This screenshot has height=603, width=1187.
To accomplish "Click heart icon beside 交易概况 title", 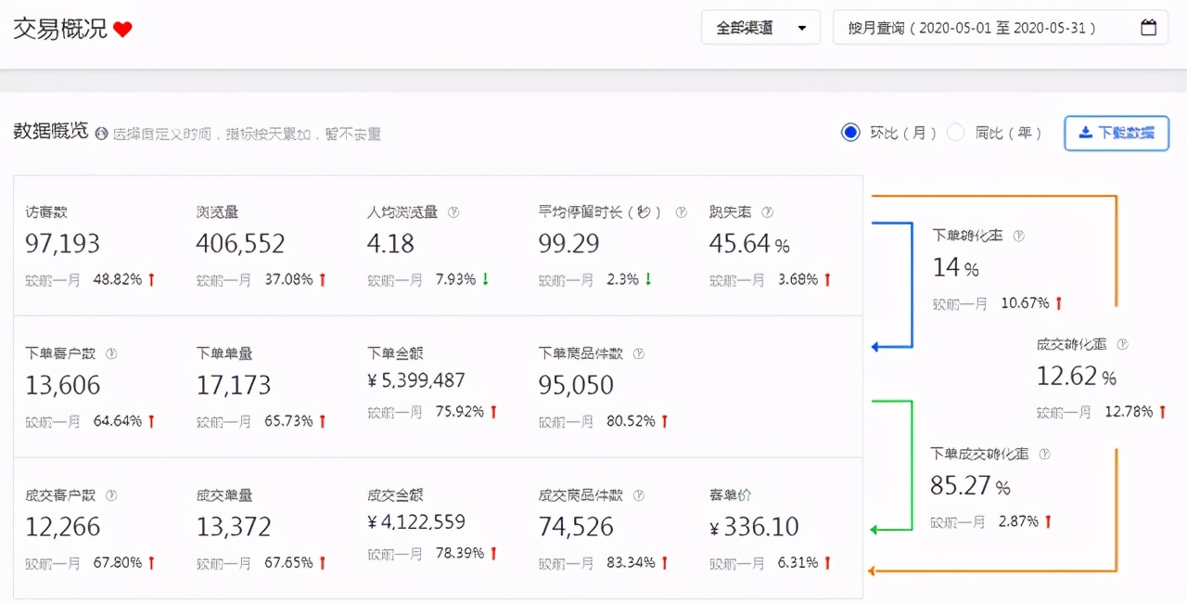I will pos(121,28).
